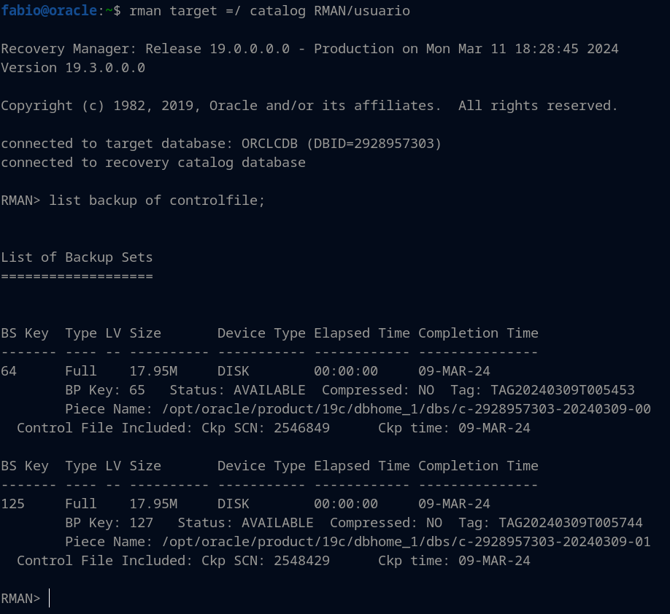This screenshot has width=670, height=614.
Task: Click the second 'Device Type' column header
Action: [x=261, y=466]
